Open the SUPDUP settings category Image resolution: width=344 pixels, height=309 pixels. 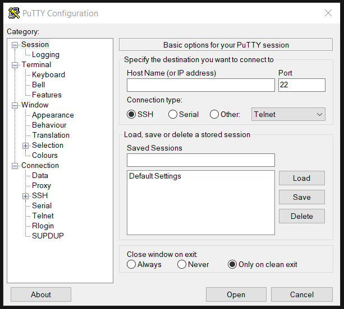click(48, 236)
